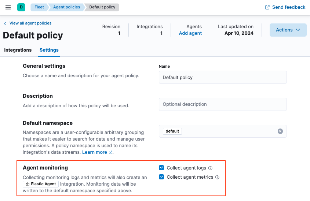Open the Learn more namespace link

click(95, 152)
